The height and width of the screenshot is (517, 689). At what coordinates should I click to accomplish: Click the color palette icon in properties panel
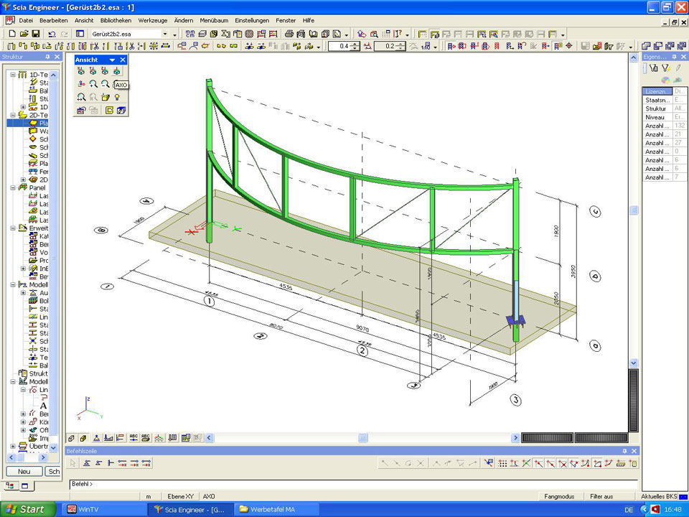665,80
